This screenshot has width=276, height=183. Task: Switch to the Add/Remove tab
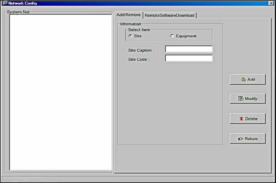pyautogui.click(x=128, y=15)
